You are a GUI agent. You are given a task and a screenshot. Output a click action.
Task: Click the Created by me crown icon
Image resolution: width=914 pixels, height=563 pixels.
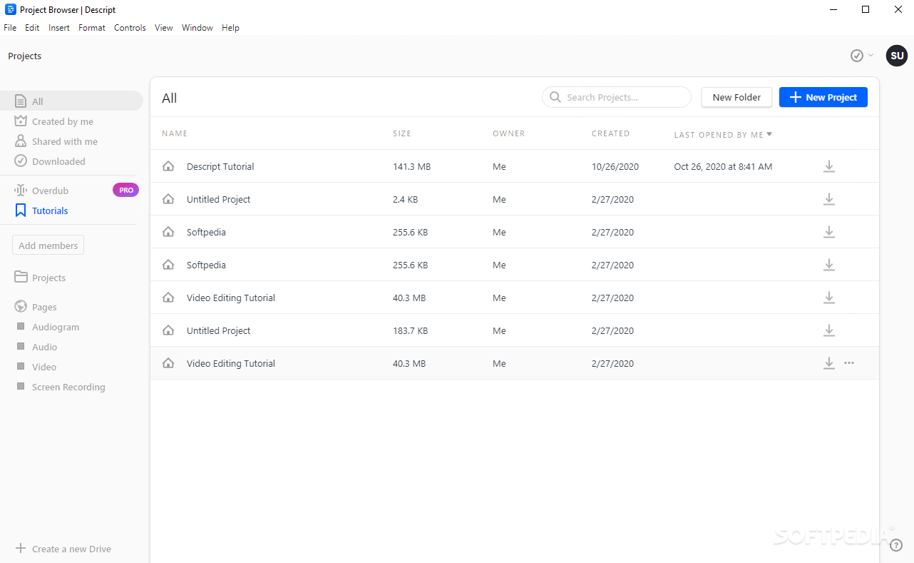tap(21, 121)
